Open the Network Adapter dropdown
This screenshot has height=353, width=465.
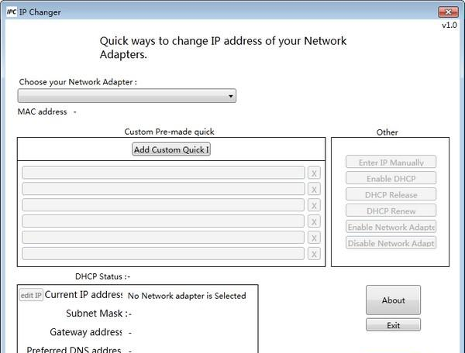click(127, 96)
